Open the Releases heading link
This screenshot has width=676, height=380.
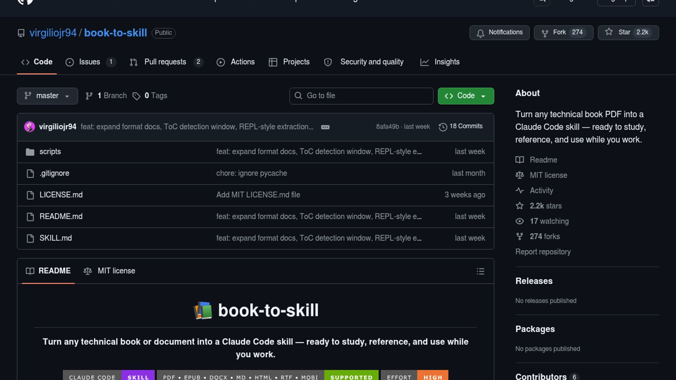pyautogui.click(x=534, y=281)
